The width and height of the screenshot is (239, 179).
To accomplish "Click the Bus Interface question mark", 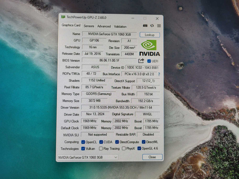I will point(159,74).
